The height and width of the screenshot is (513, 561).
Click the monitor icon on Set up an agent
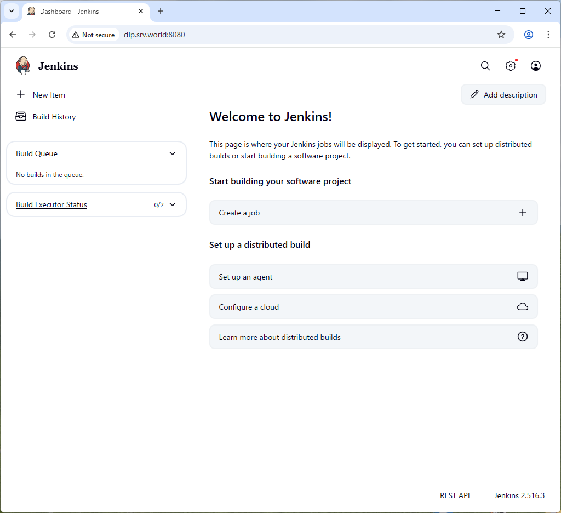coord(523,277)
